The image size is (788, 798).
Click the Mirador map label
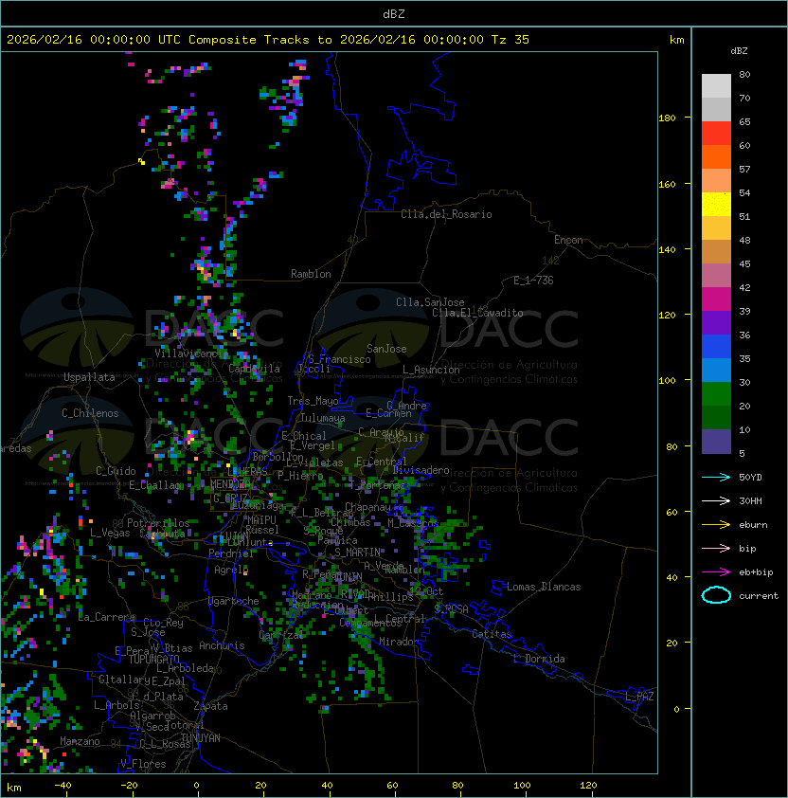click(399, 642)
